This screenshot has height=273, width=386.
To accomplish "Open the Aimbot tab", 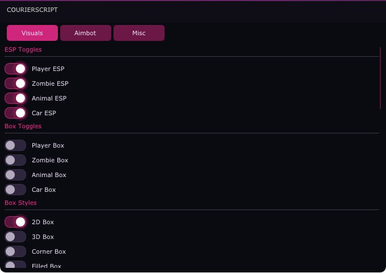I will (x=85, y=33).
